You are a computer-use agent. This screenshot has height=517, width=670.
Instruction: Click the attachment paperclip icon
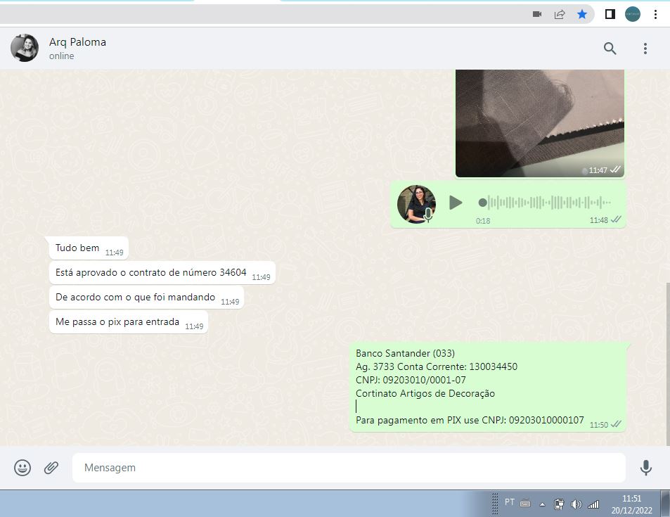click(51, 467)
